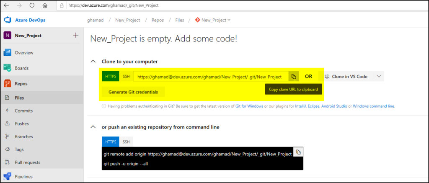Click git push -u origin --all text
The height and width of the screenshot is (183, 429).
[x=126, y=164]
